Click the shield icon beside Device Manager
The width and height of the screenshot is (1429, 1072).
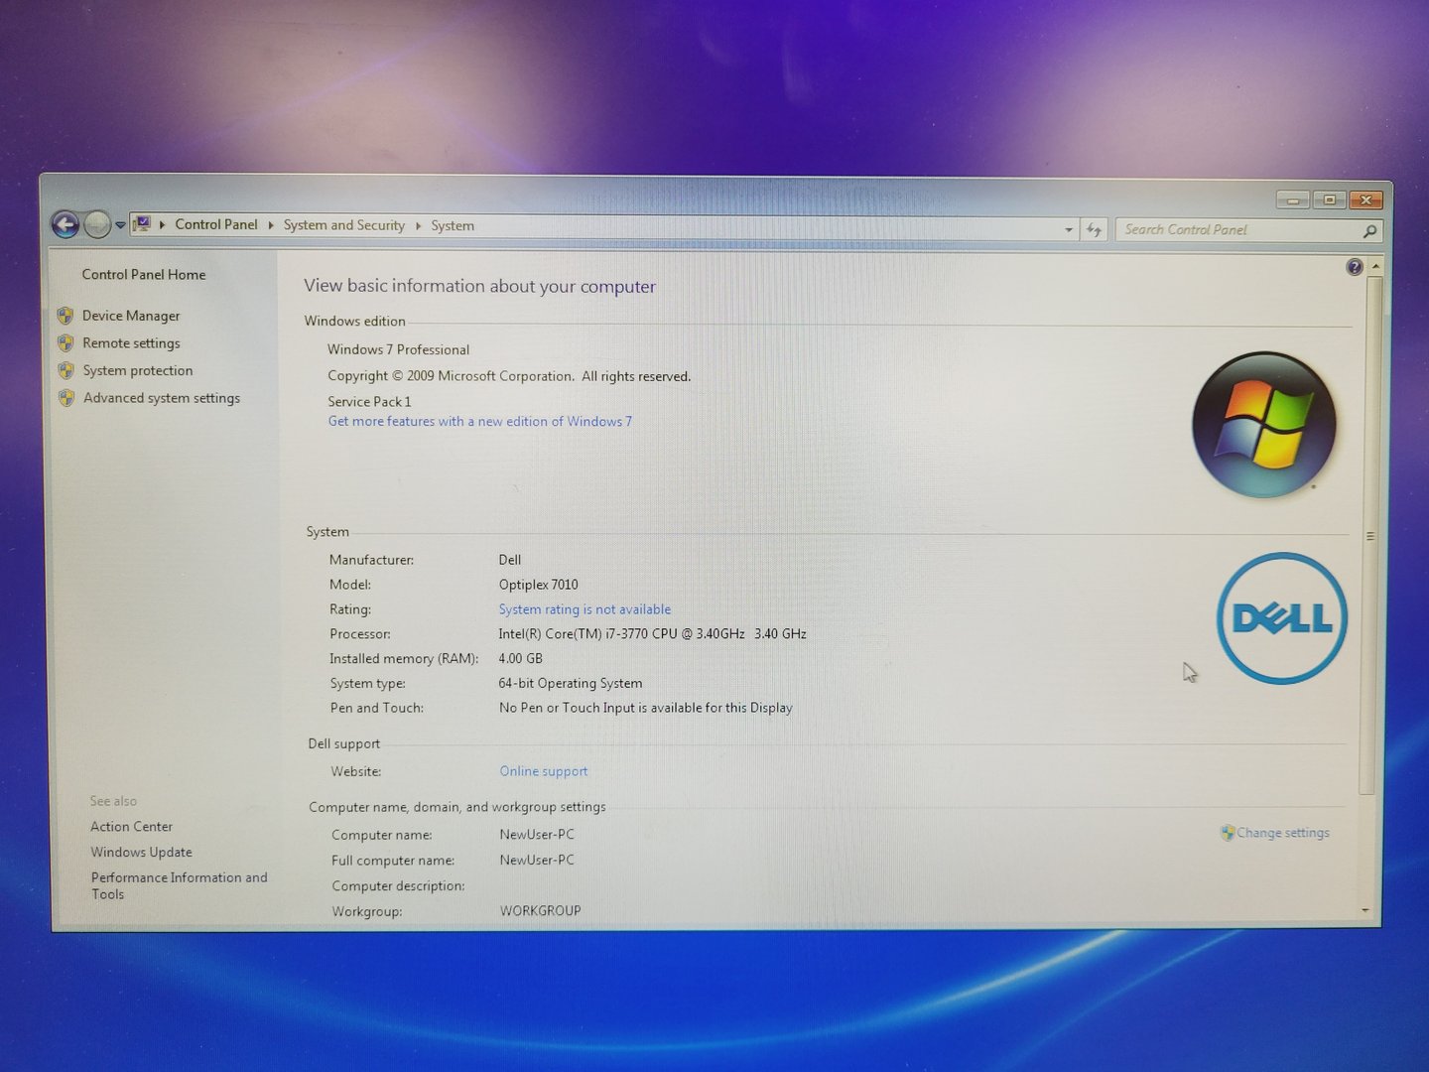(65, 316)
